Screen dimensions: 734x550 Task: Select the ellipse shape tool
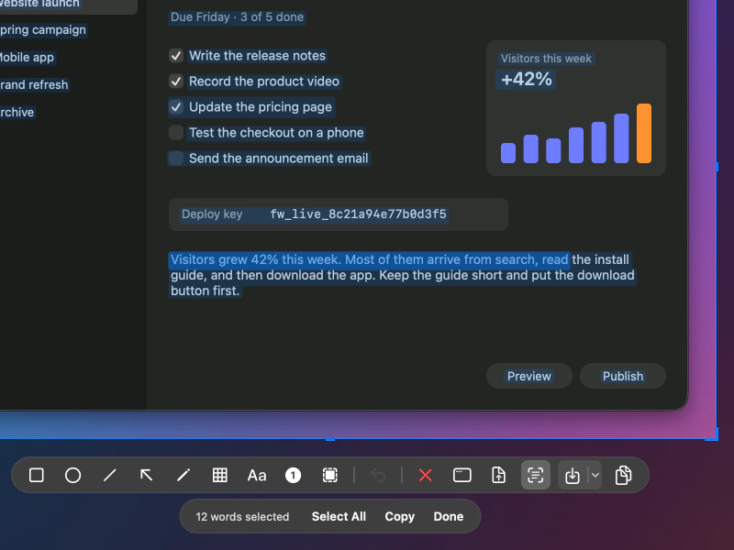pos(73,475)
